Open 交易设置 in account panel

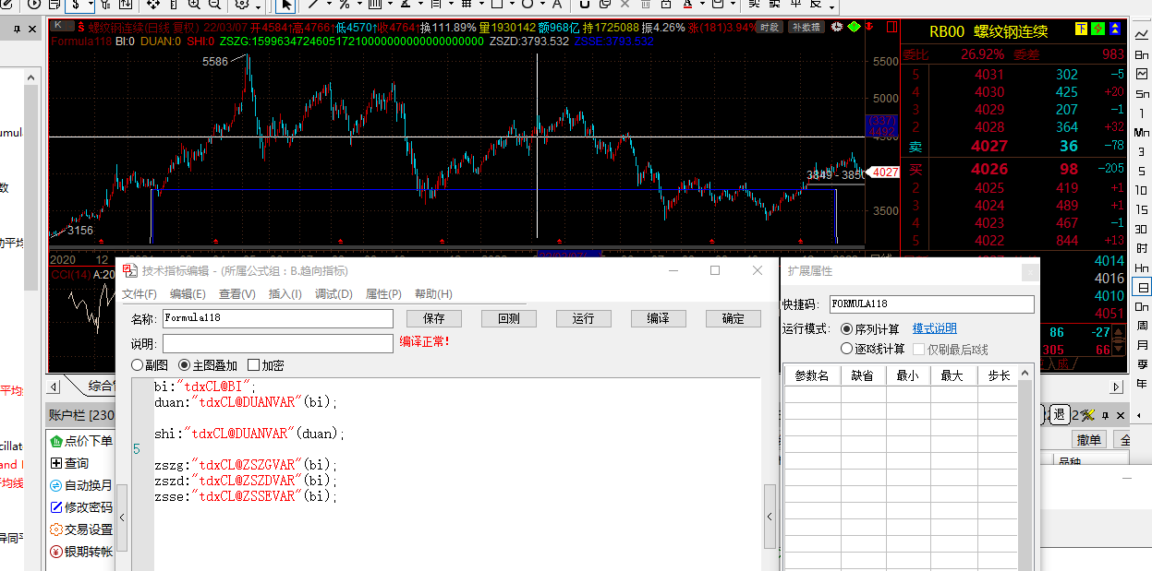coord(81,529)
